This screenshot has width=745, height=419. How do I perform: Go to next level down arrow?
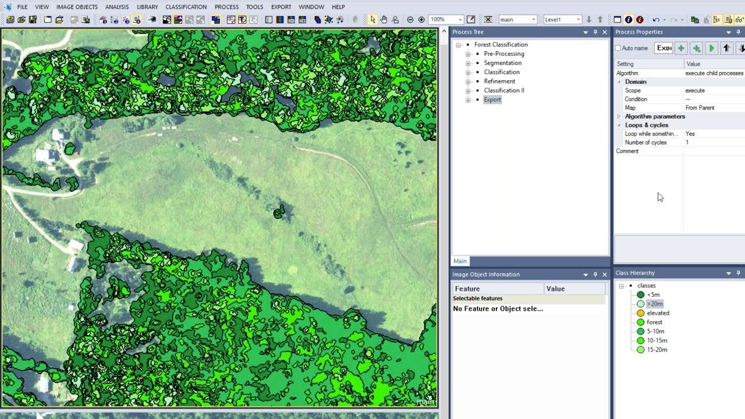589,20
